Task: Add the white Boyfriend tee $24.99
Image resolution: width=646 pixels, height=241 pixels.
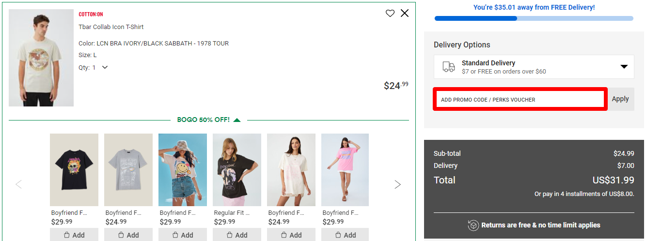Action: (x=291, y=235)
